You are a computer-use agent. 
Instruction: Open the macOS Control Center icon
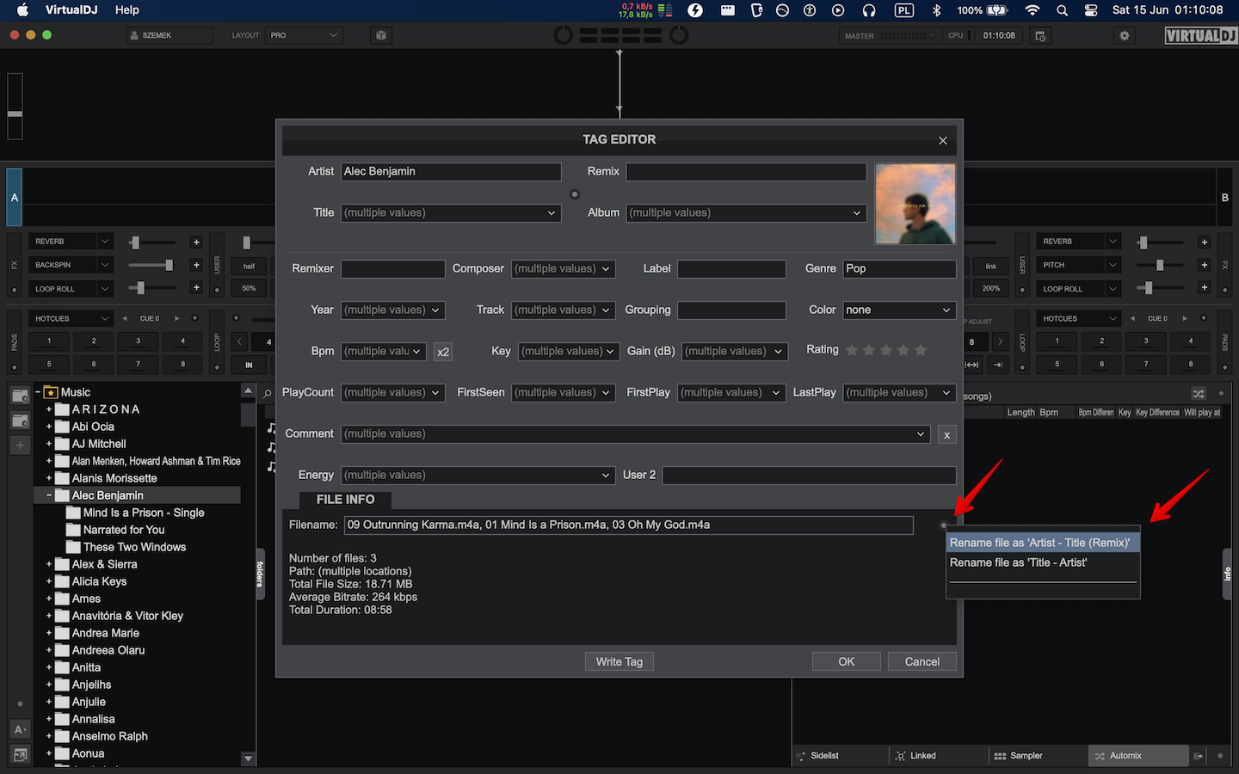pyautogui.click(x=1091, y=10)
